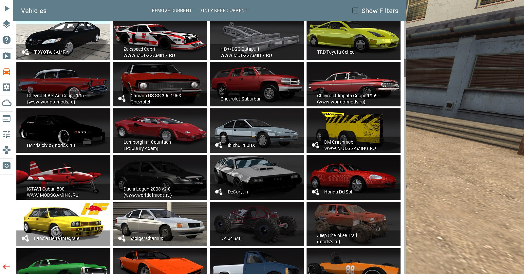Select the orange vehicle icon in sidebar
This screenshot has width=524, height=274.
coord(7,71)
